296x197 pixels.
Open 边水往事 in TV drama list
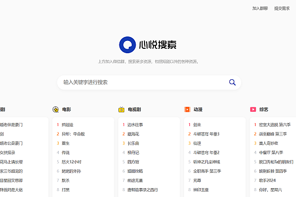[135, 125]
